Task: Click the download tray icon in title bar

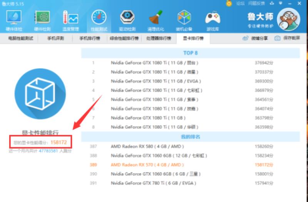Action: (272, 3)
